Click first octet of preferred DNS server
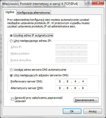 click(x=60, y=81)
